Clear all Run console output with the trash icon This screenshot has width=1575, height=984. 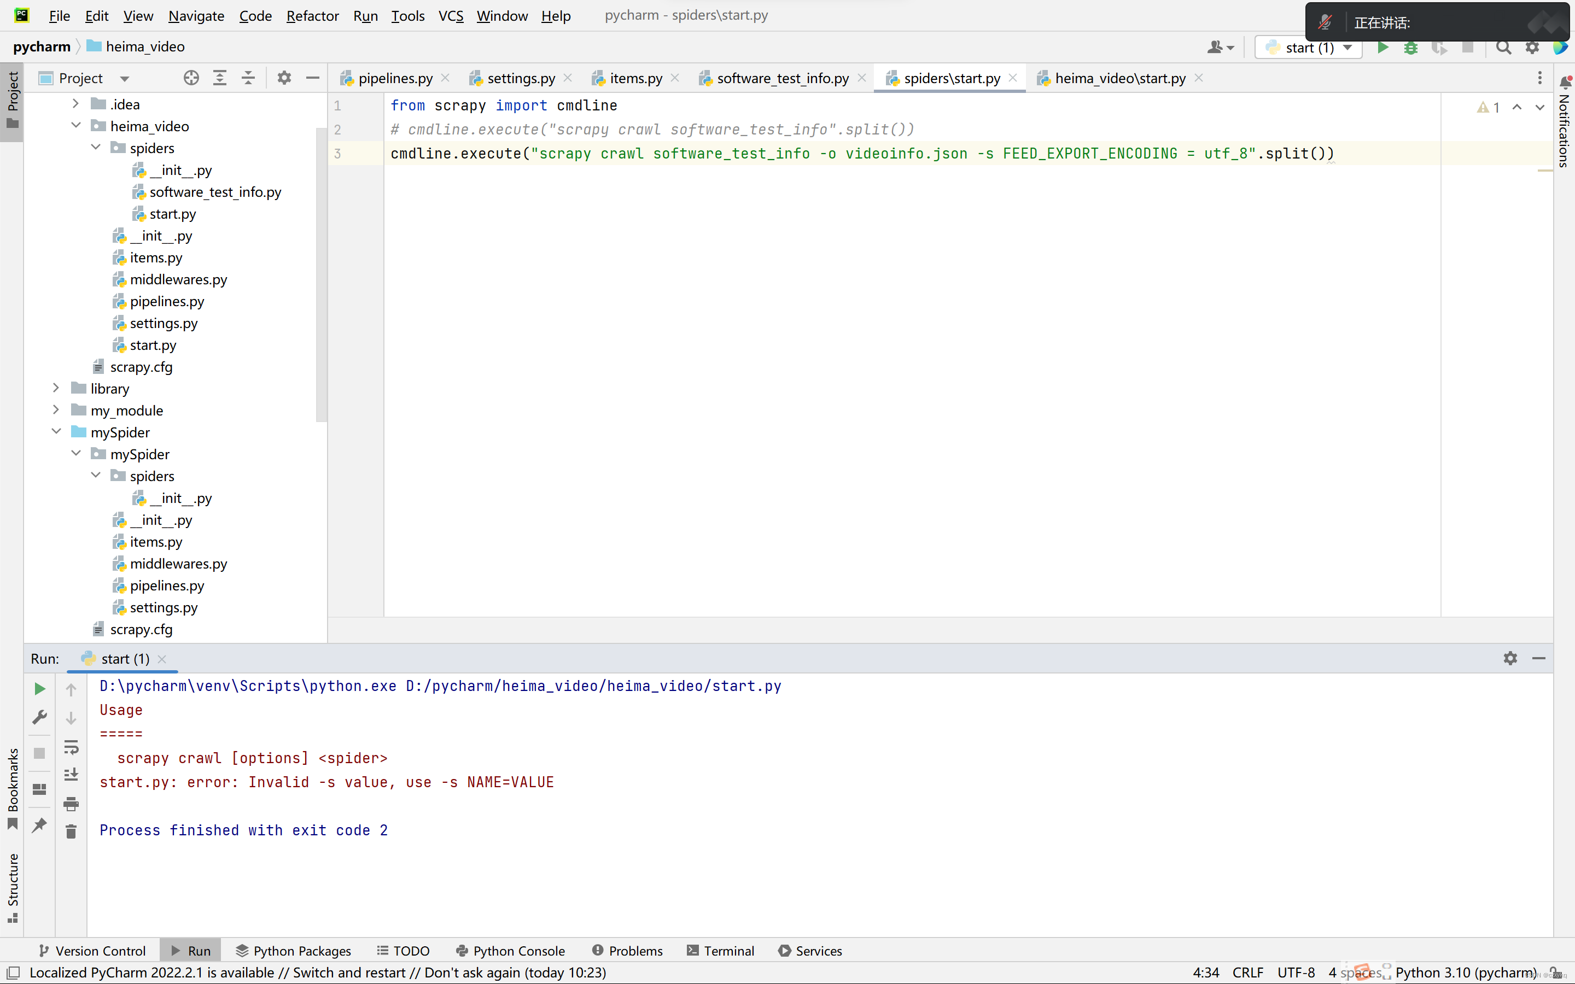[72, 831]
